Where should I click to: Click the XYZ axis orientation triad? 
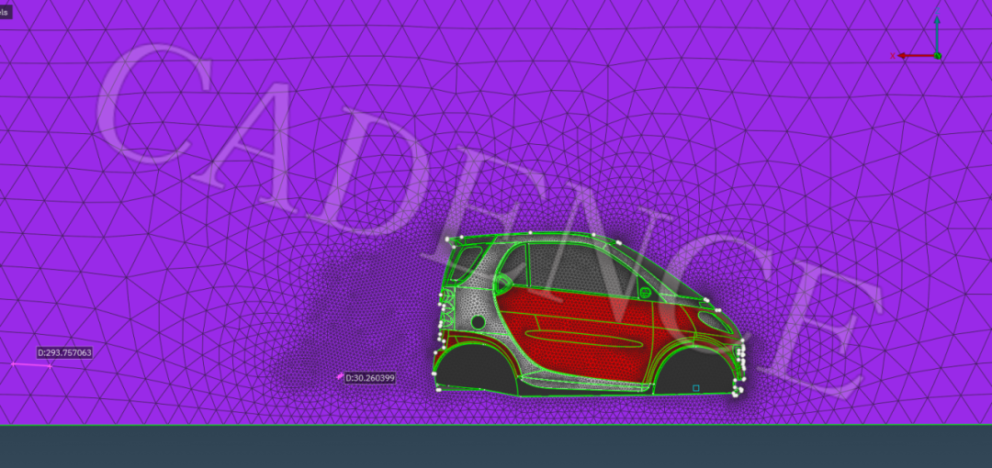[x=917, y=35]
